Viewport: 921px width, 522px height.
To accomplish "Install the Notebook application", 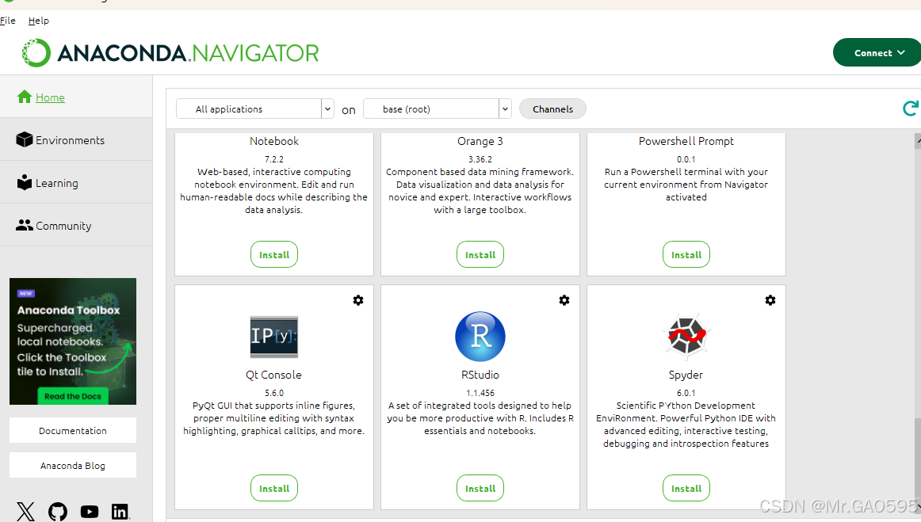I will [273, 254].
